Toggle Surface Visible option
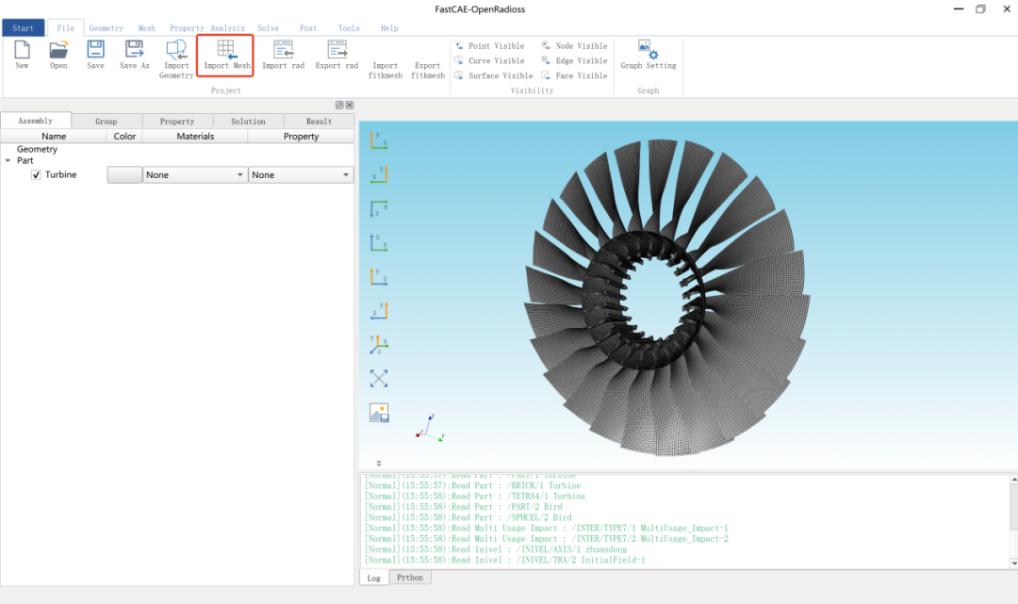This screenshot has width=1018, height=604. pyautogui.click(x=493, y=75)
